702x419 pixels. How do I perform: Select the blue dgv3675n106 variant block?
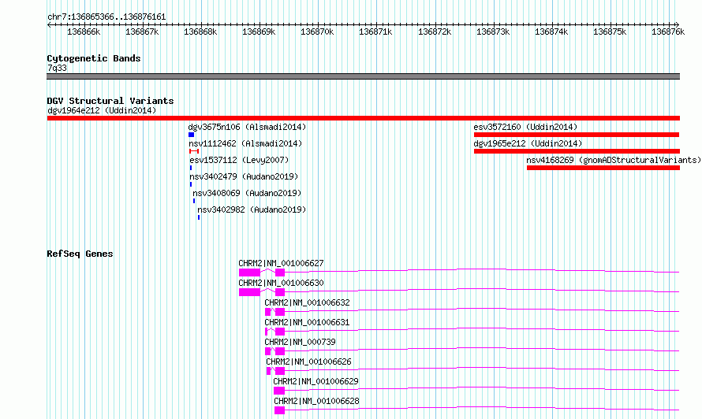pos(191,135)
